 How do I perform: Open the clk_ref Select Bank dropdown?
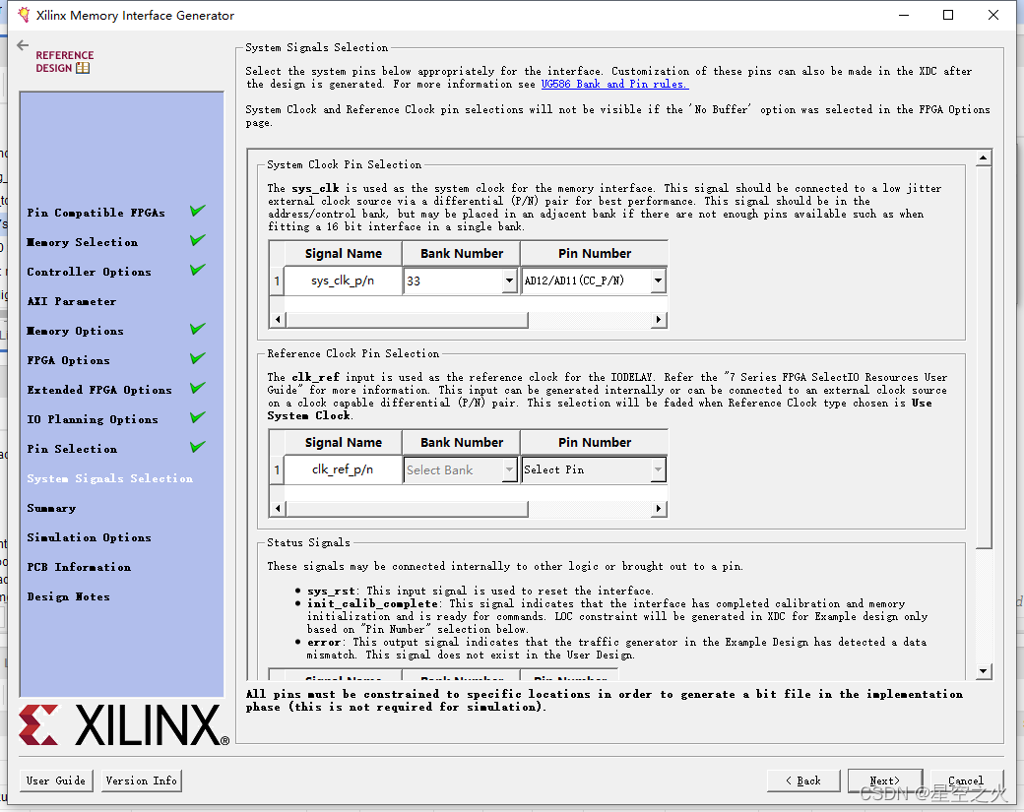pos(461,469)
